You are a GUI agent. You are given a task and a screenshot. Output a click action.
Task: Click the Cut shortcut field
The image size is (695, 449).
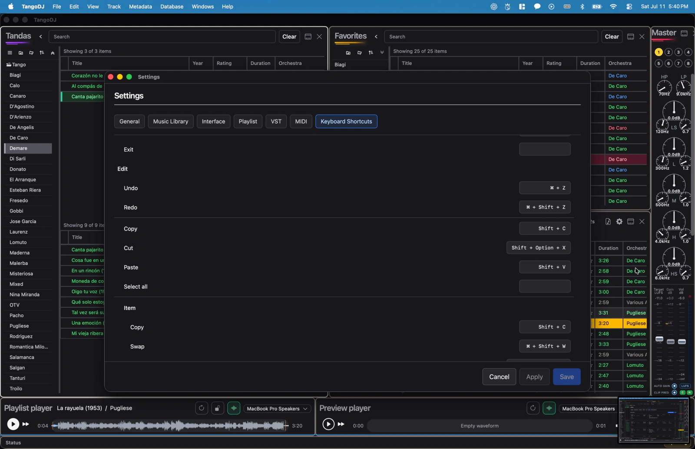(538, 248)
